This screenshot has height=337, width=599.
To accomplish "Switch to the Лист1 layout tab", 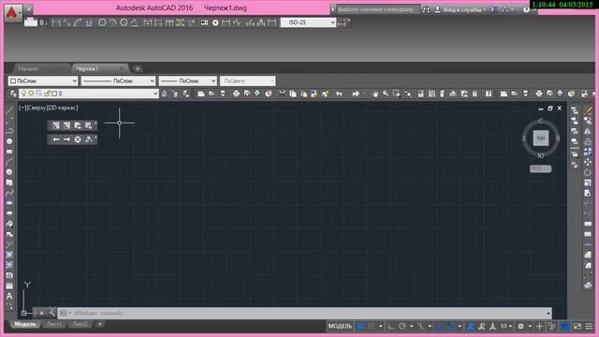I will (x=54, y=325).
